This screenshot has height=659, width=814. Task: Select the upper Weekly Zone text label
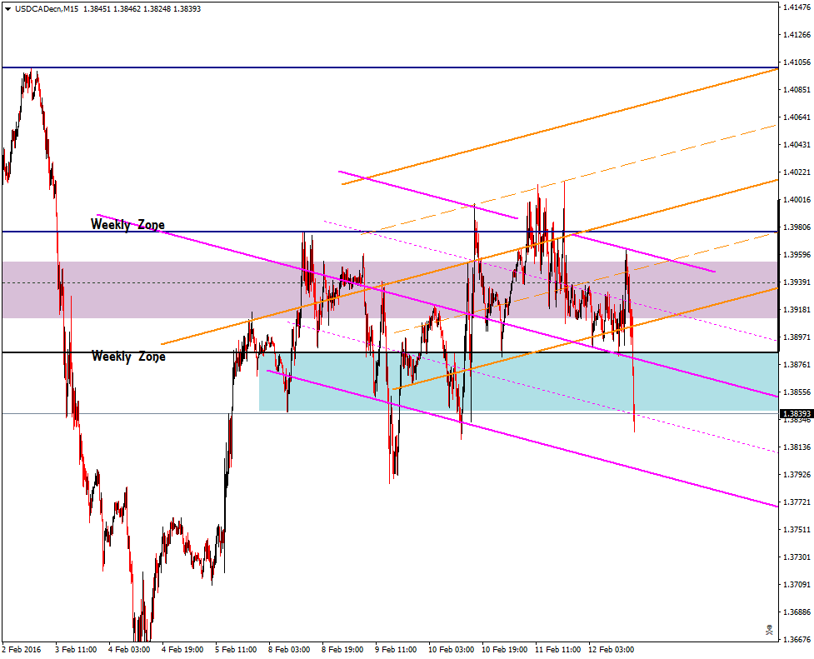click(x=127, y=224)
